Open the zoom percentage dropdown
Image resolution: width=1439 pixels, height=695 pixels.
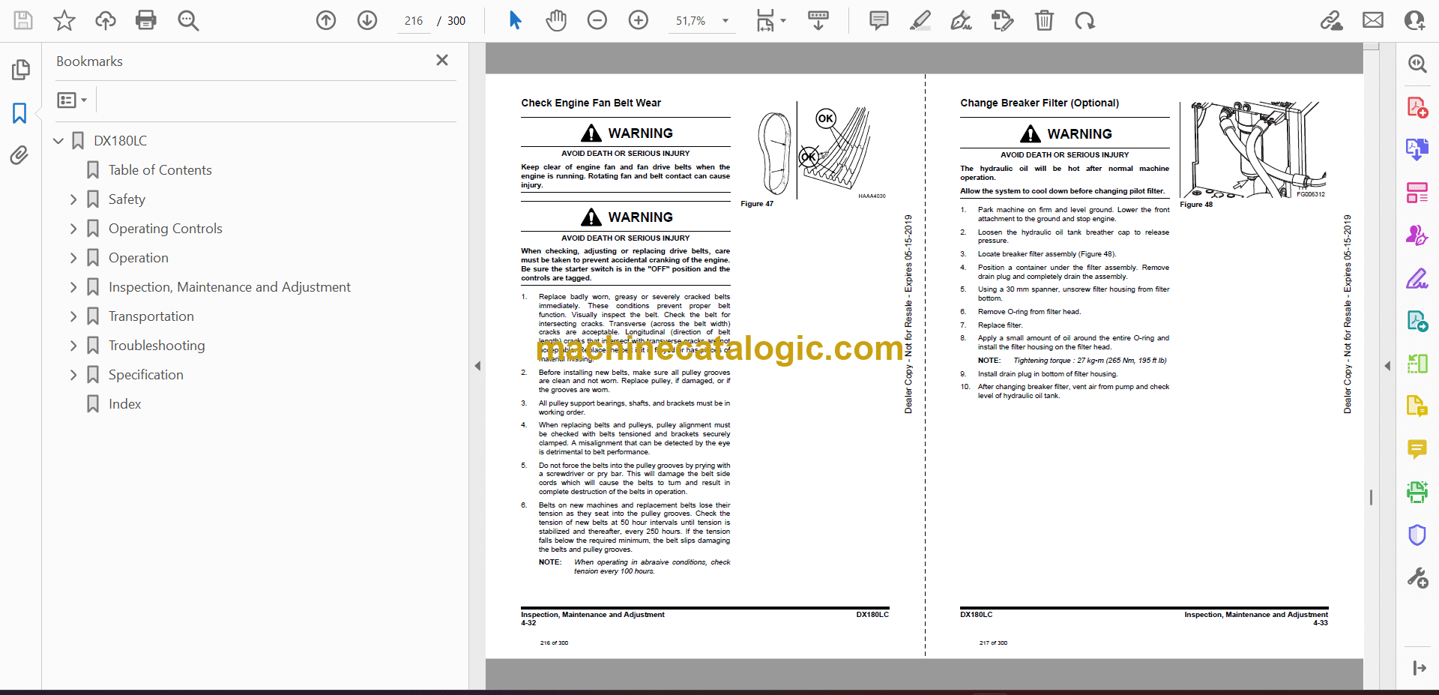(725, 21)
